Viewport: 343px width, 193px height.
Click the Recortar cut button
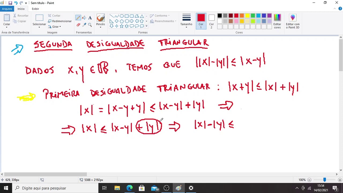[21, 16]
